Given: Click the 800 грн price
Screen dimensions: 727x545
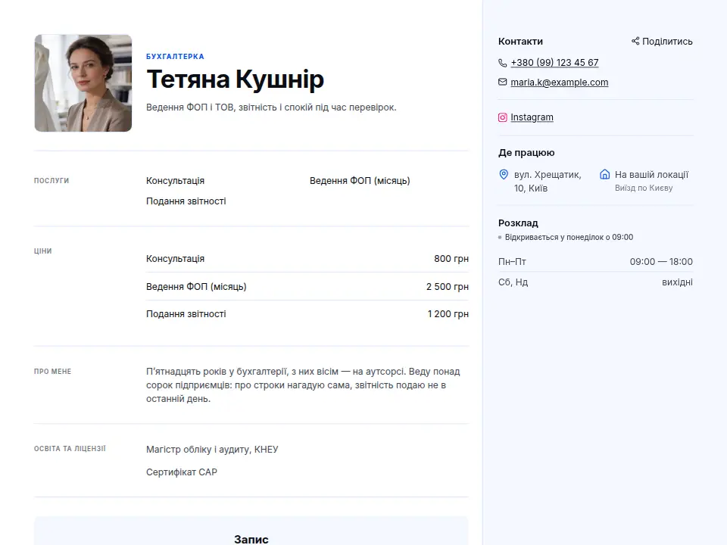Looking at the screenshot, I should 451,259.
